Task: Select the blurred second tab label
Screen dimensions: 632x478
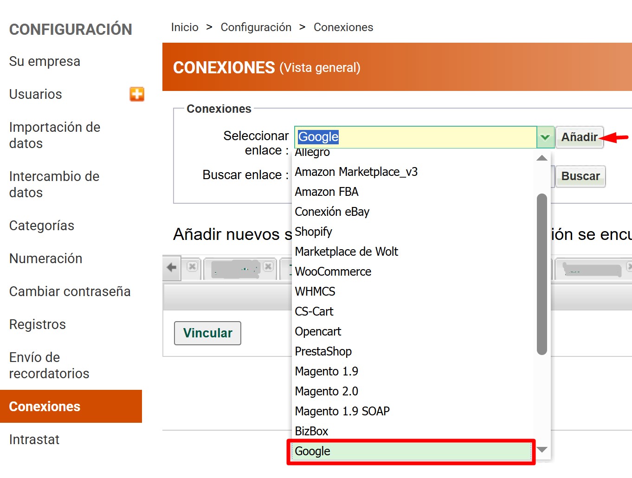Action: tap(236, 270)
